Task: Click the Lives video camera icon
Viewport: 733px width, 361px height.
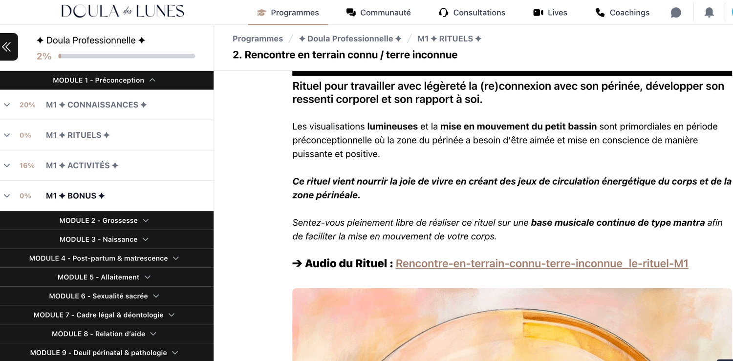Action: pos(539,13)
